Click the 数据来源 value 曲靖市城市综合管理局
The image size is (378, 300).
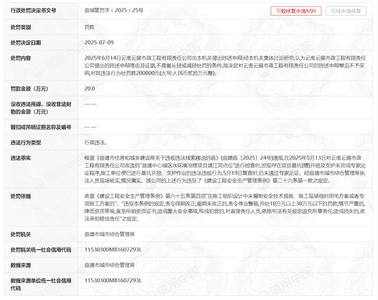click(x=109, y=265)
